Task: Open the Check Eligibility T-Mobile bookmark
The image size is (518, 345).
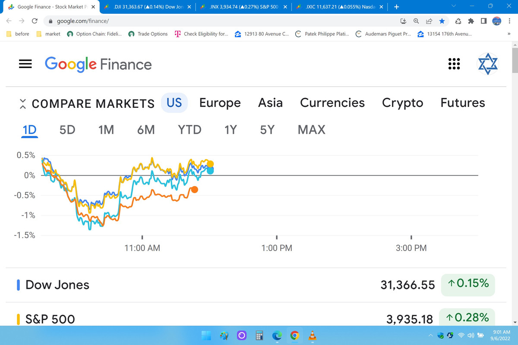Action: 202,34
